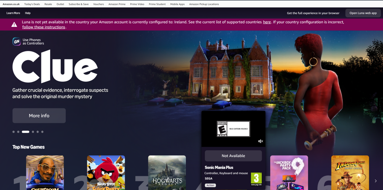Click the Not Available button
Viewport: 383px width, 190px height.
(233, 156)
